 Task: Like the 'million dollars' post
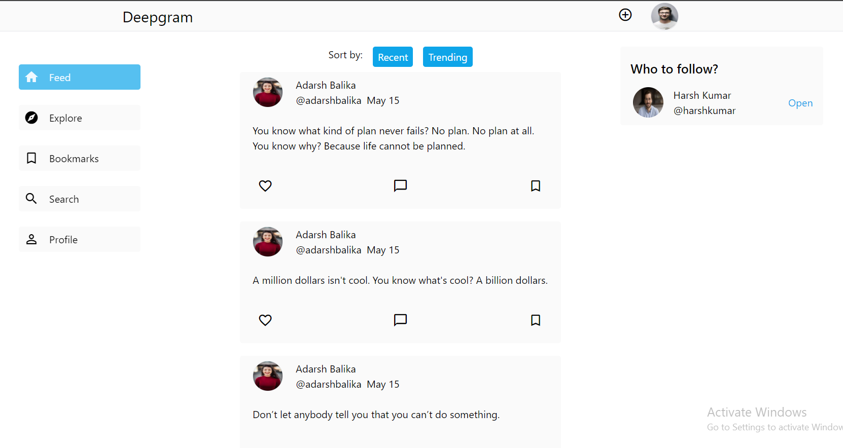coord(265,320)
